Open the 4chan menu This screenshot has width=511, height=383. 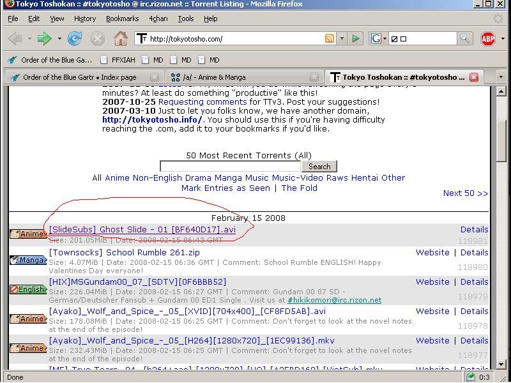[158, 19]
